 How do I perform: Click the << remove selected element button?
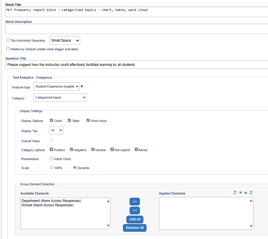[135, 210]
